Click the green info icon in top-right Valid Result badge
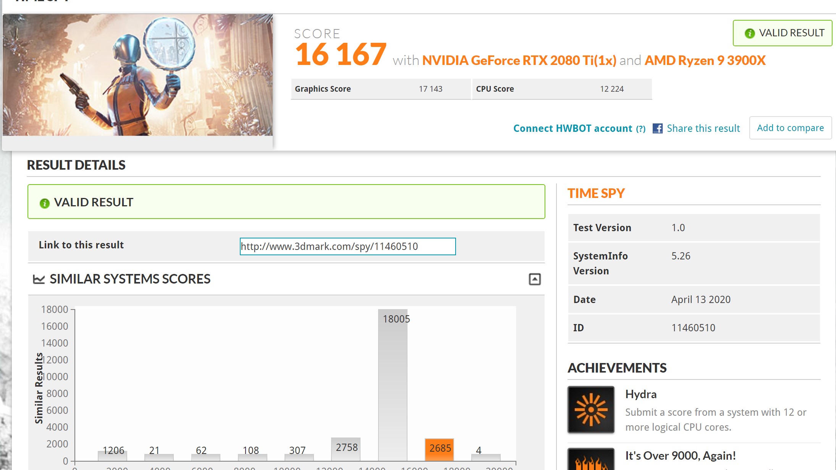Screen dimensions: 836x470 click(750, 34)
